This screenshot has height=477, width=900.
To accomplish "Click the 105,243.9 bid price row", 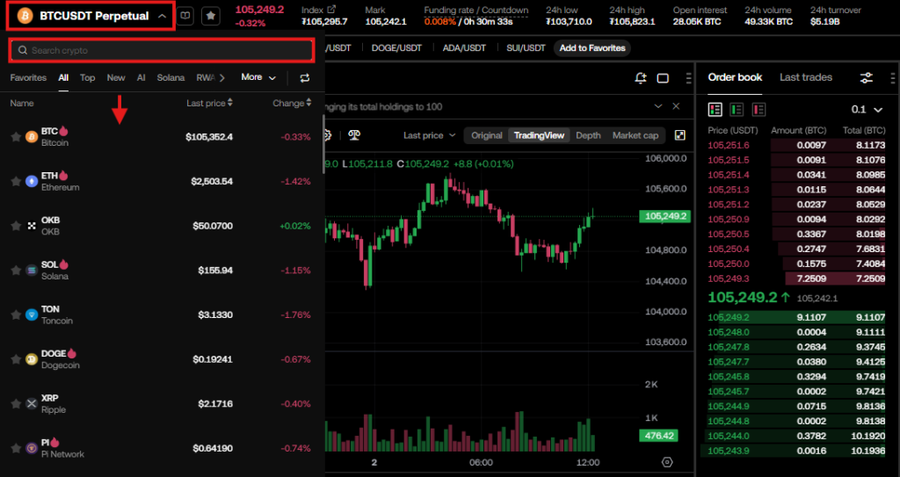I will [x=796, y=451].
